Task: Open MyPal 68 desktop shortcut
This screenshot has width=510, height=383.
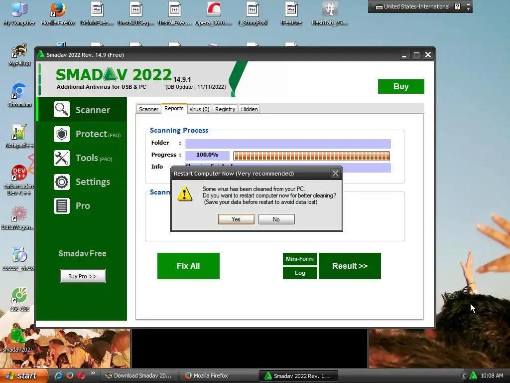Action: 19,55
